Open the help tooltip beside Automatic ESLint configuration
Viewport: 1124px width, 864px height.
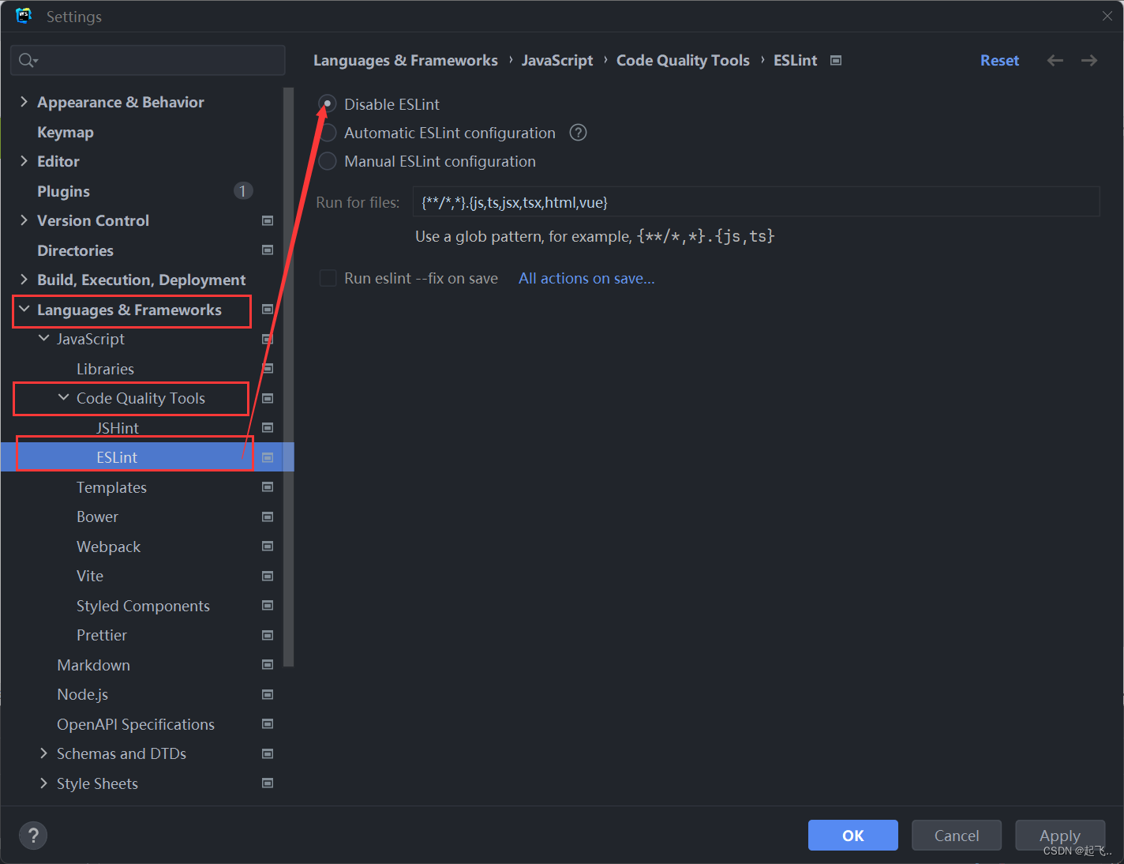point(577,132)
